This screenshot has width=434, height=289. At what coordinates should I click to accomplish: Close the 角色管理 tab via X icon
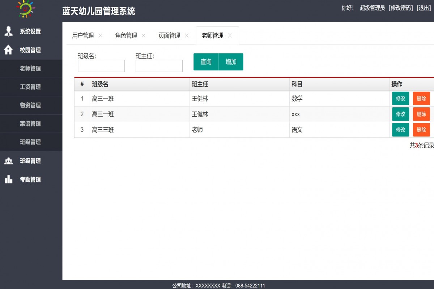click(144, 36)
